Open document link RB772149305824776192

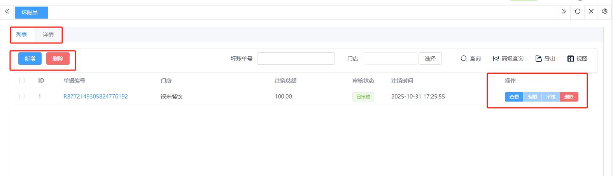coord(96,97)
